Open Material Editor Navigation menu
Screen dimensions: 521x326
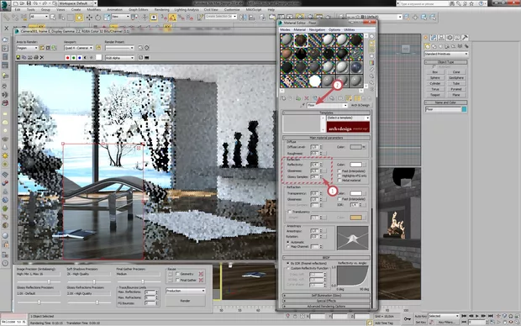(317, 29)
